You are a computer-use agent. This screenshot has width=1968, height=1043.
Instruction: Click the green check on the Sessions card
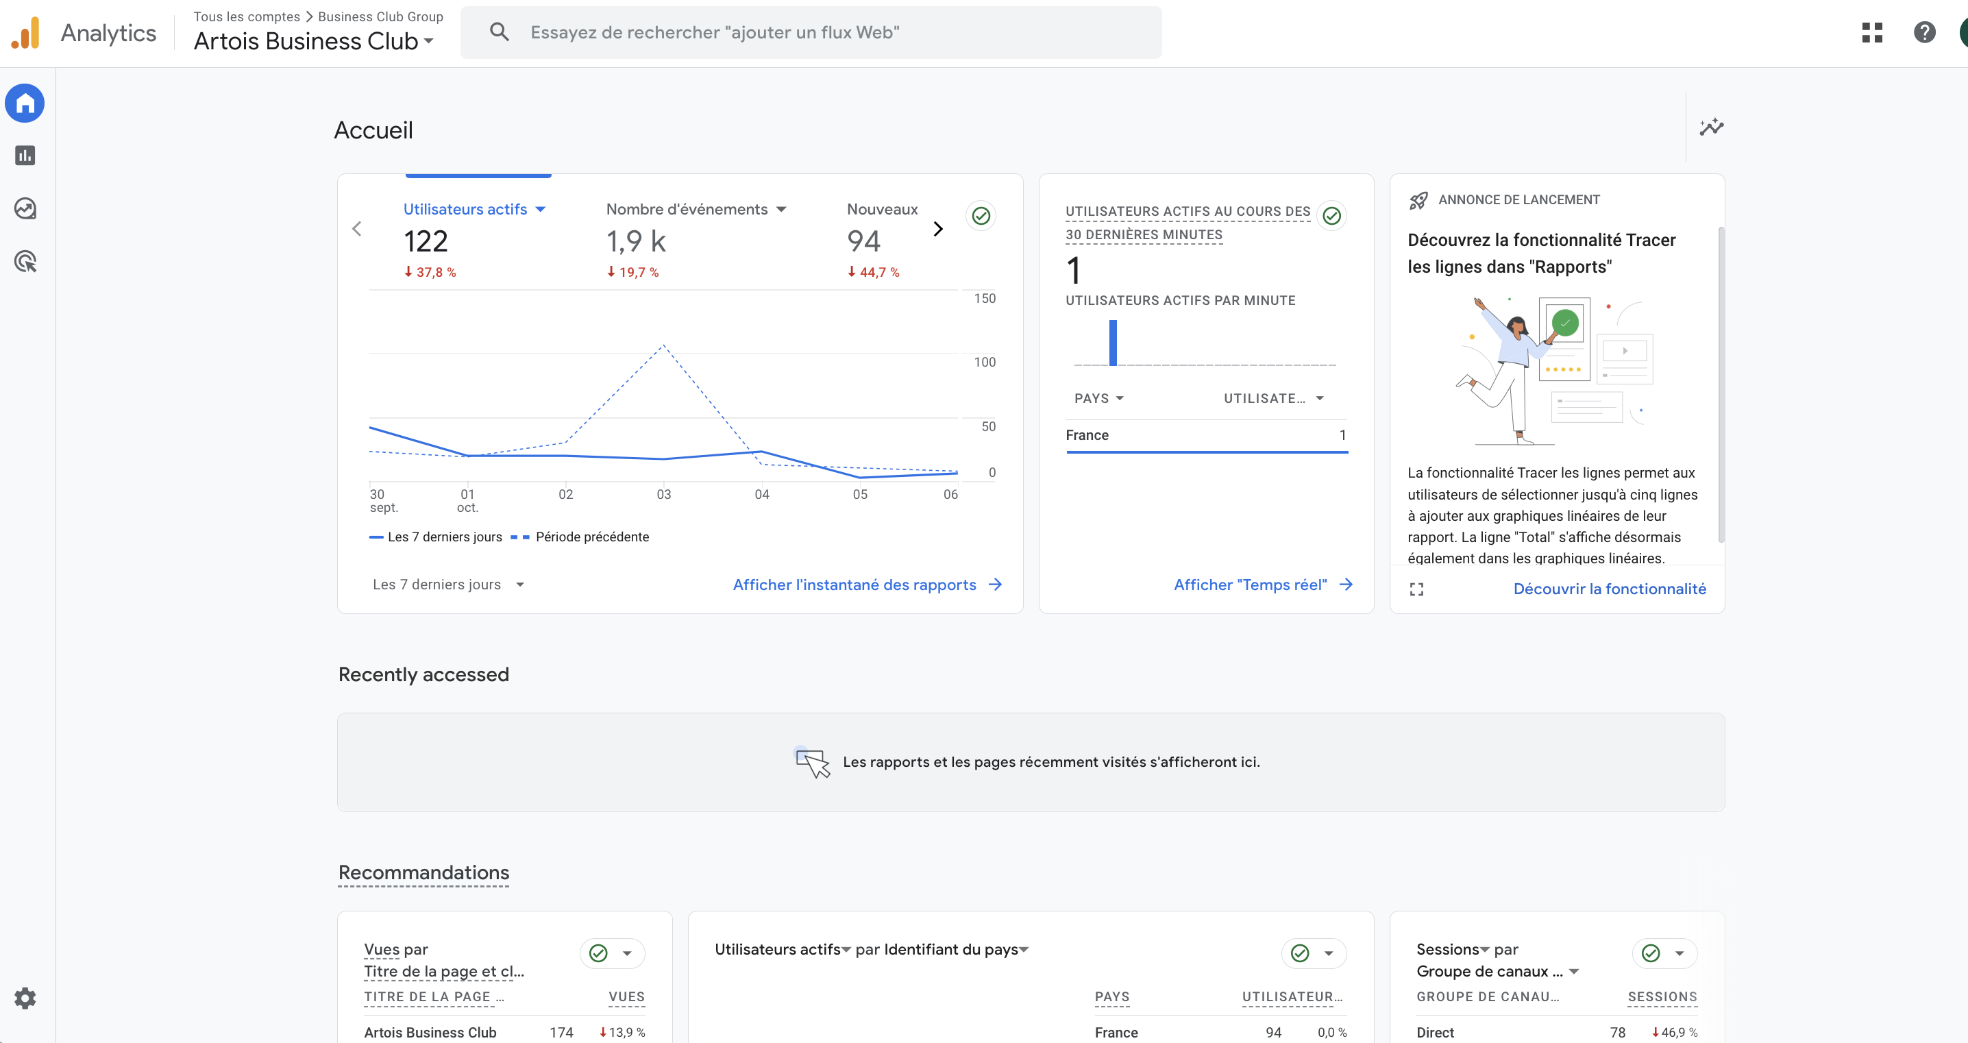pyautogui.click(x=1651, y=953)
